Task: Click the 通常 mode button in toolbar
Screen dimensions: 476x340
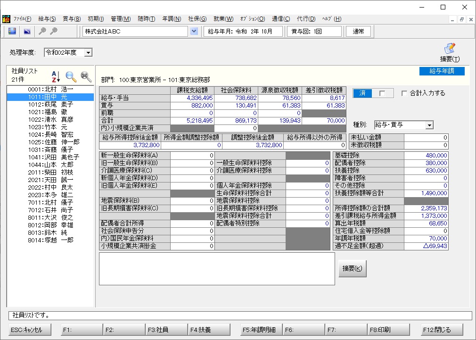Action: coord(358,31)
